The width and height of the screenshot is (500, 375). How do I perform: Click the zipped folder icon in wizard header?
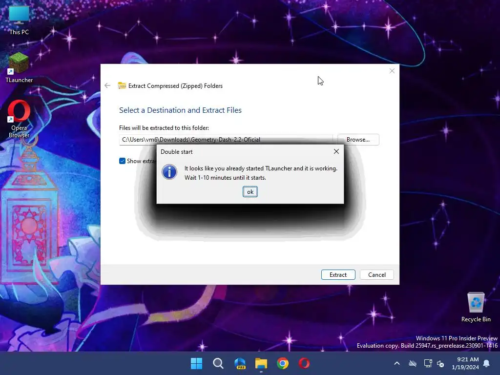(122, 85)
